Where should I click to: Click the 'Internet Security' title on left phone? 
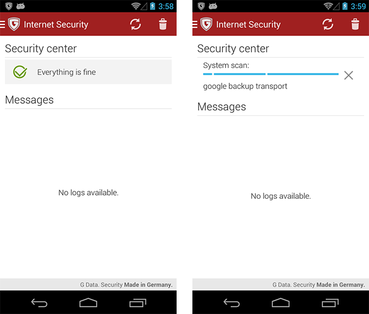pos(56,24)
